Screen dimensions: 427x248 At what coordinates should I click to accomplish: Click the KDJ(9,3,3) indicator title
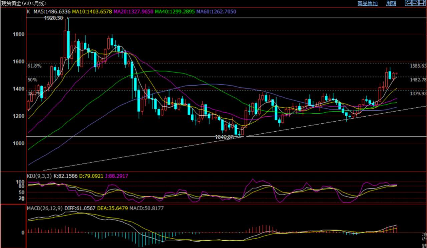point(39,176)
